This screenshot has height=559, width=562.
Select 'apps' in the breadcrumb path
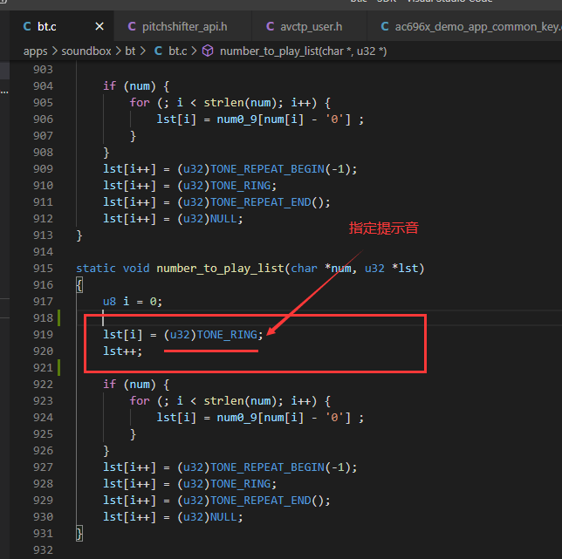tap(36, 51)
